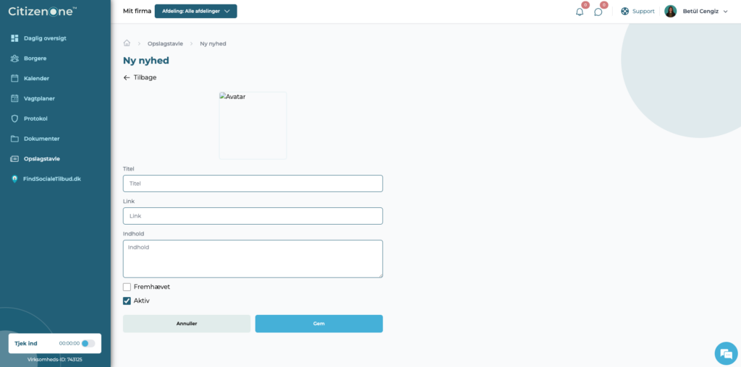The width and height of the screenshot is (741, 367).
Task: Open the chat messages bubble icon
Action: click(598, 12)
